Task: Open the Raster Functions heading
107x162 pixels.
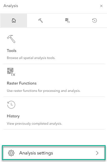Action: pyautogui.click(x=22, y=83)
